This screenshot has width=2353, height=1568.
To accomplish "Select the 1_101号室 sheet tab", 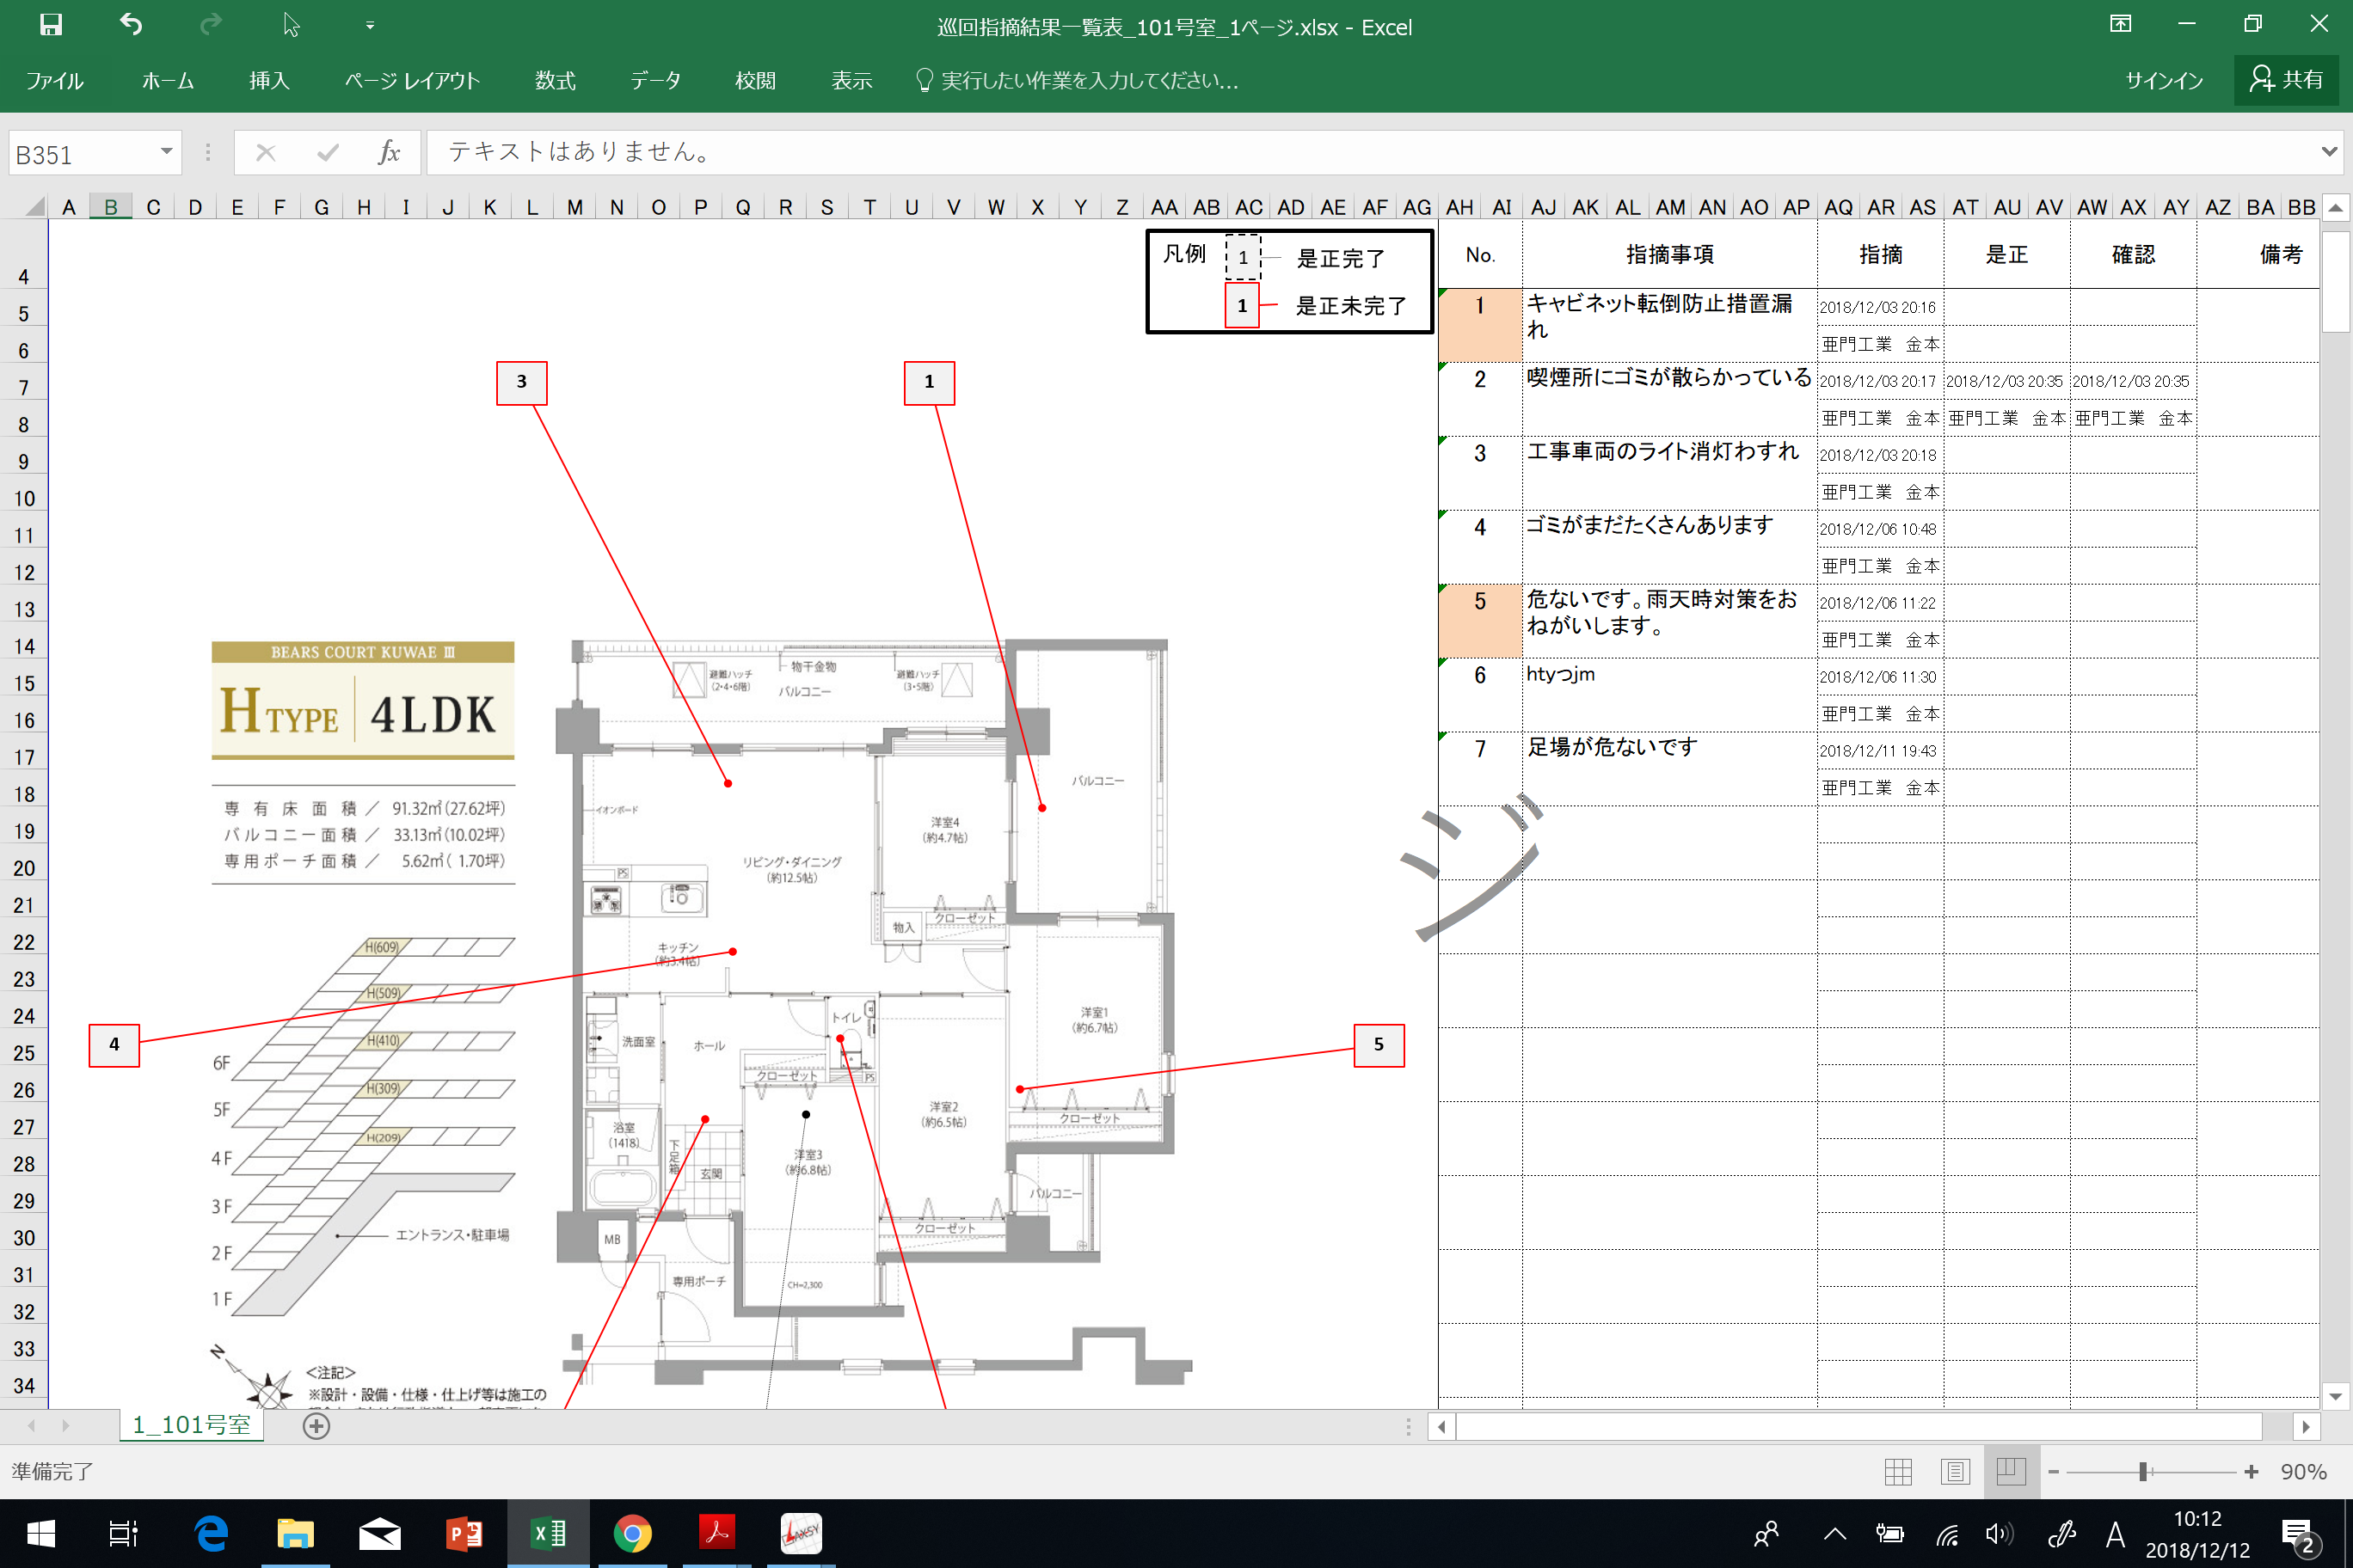I will pos(192,1425).
